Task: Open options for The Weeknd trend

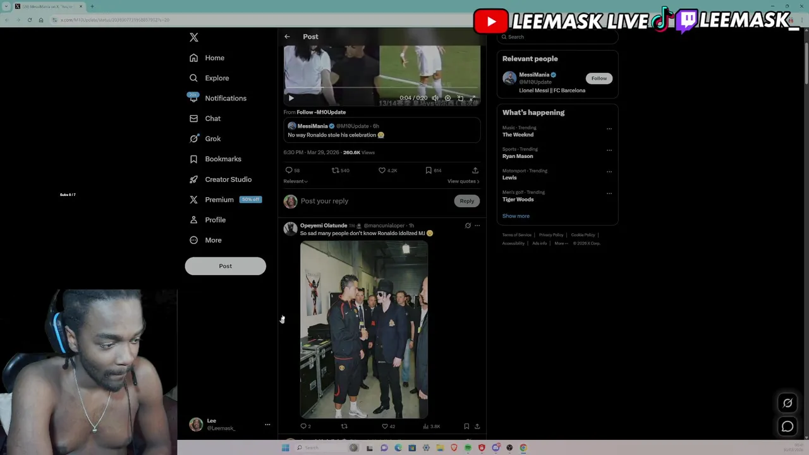Action: pyautogui.click(x=609, y=129)
